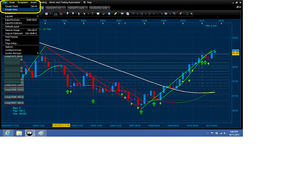The height and width of the screenshot is (186, 281).
Task: Open the Templates menu
Action: [22, 2]
